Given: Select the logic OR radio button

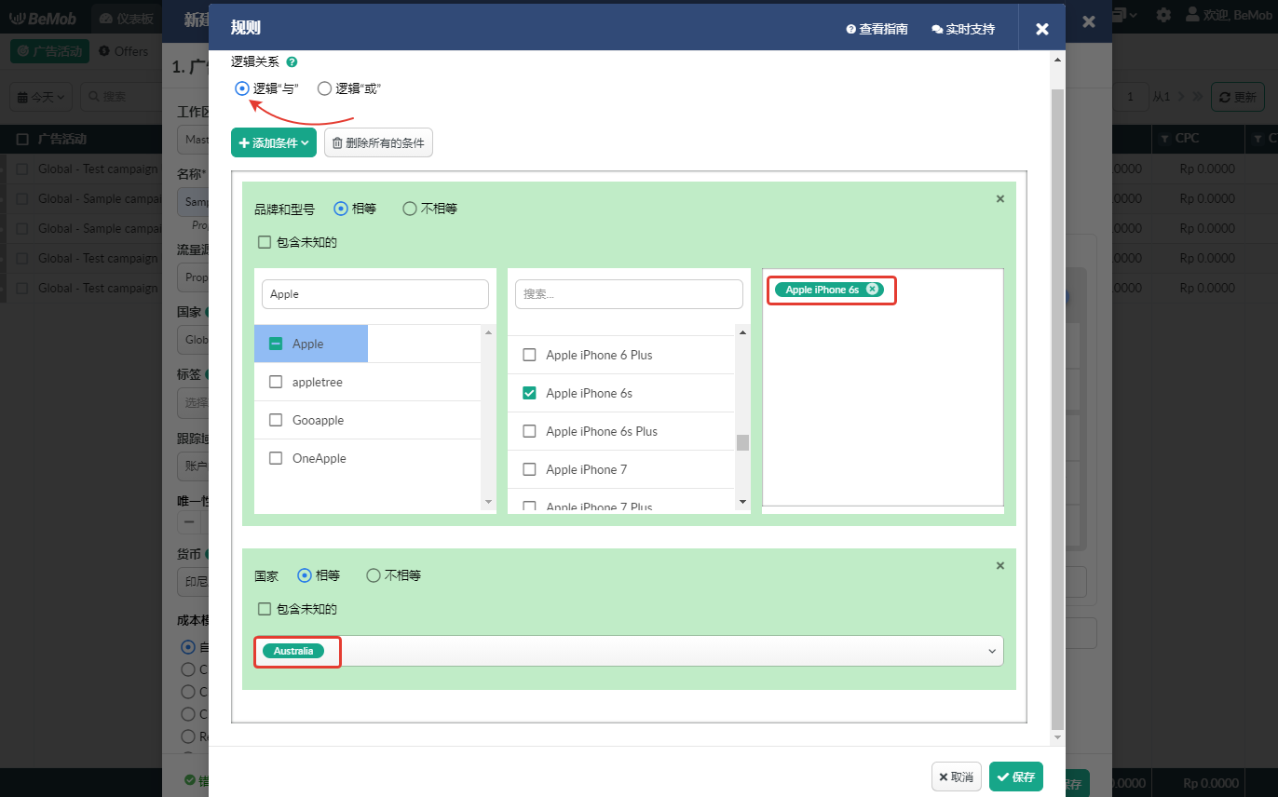Looking at the screenshot, I should click(324, 88).
